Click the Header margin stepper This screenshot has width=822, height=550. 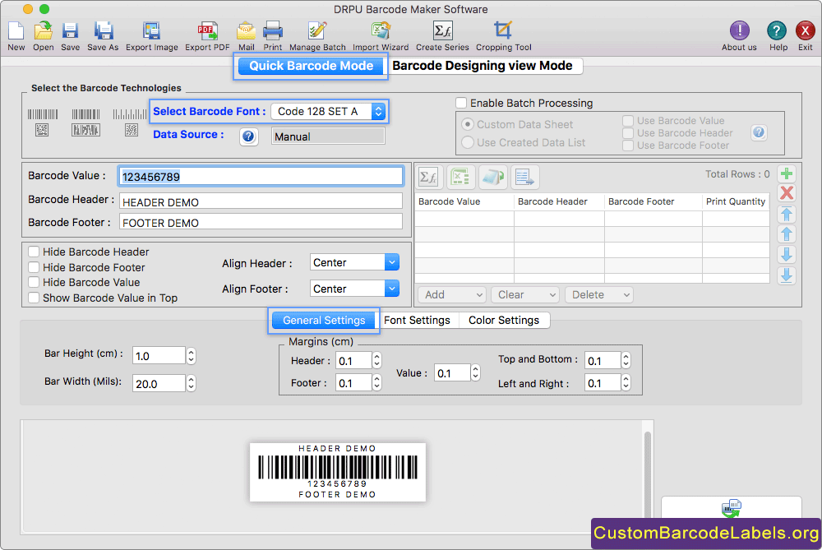tap(376, 361)
